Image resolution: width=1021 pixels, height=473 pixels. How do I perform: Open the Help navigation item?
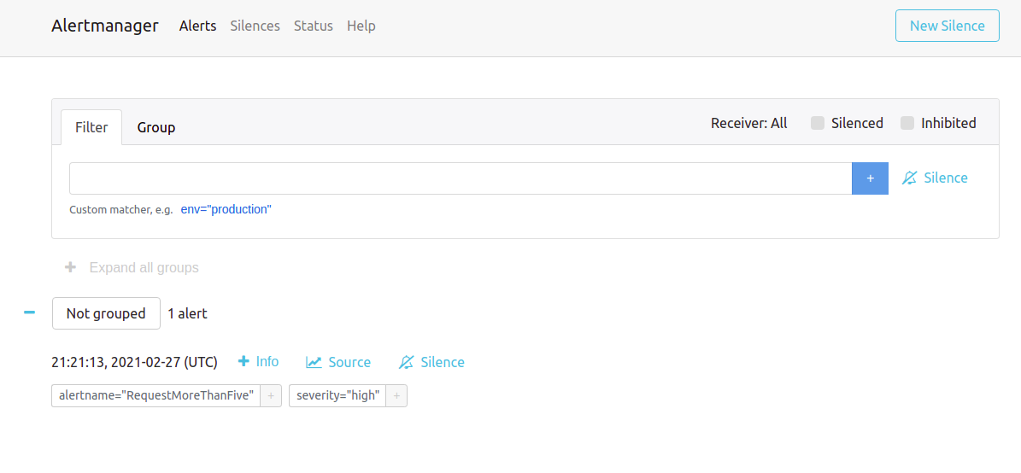pos(361,26)
